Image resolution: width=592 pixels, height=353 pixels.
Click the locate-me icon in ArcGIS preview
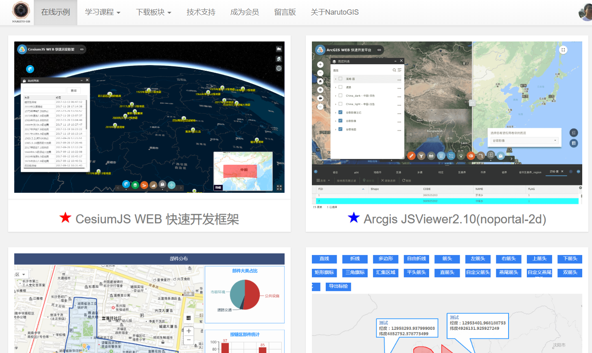click(320, 90)
